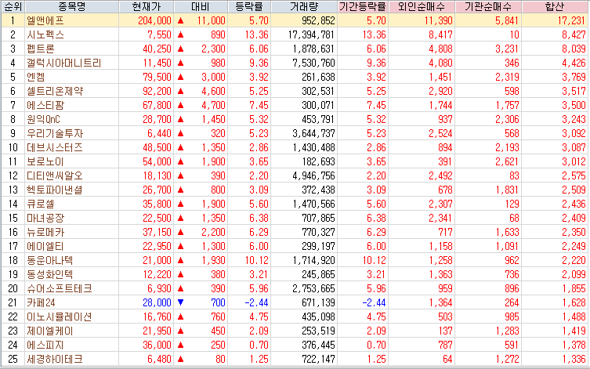Select the 동운아나텍 stock name
590x369 pixels.
[x=49, y=261]
